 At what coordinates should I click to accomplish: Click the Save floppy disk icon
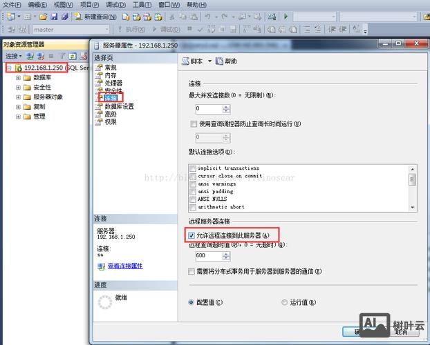54,17
